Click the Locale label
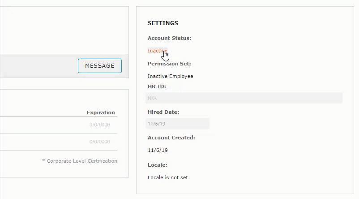 tap(157, 165)
